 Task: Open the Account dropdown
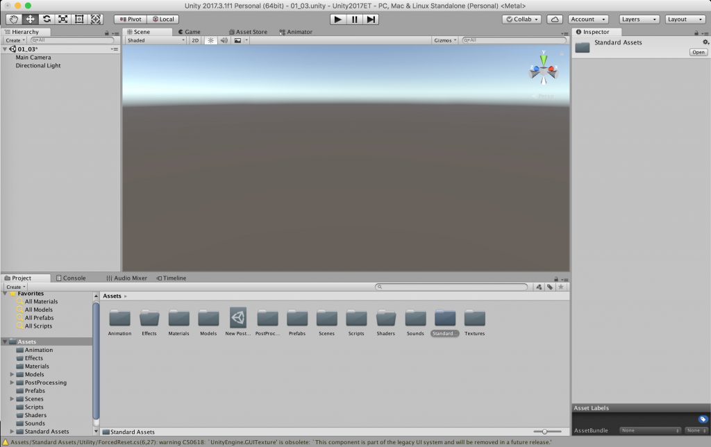[x=588, y=19]
